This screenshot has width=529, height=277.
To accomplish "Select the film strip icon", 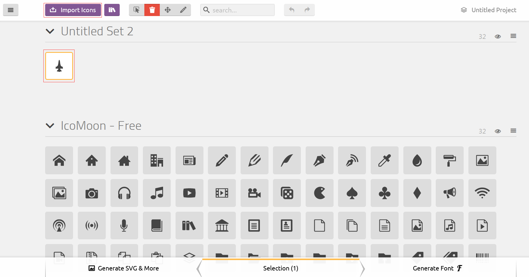I will pos(222,193).
